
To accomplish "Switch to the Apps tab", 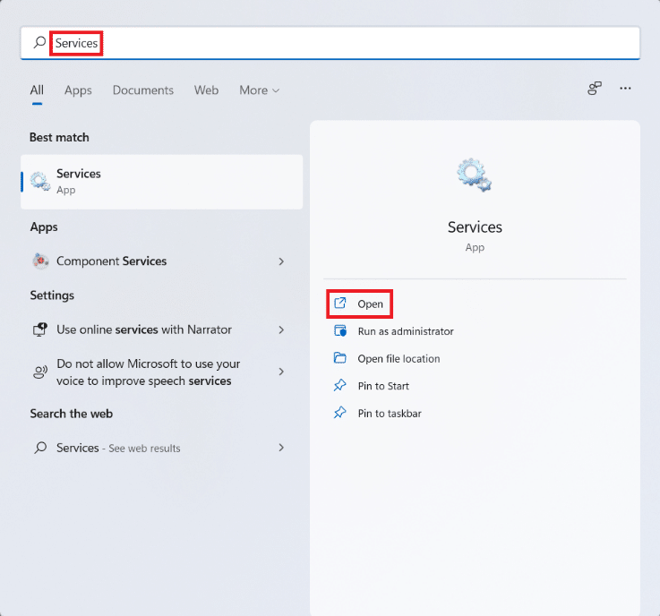I will click(x=78, y=90).
